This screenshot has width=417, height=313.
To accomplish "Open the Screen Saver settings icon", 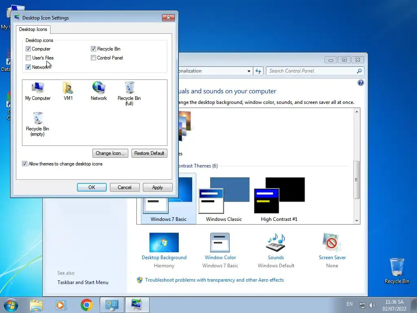I will (331, 242).
